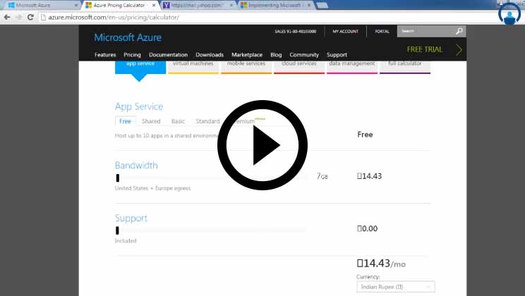Open the Marketplace navigation item

[247, 55]
